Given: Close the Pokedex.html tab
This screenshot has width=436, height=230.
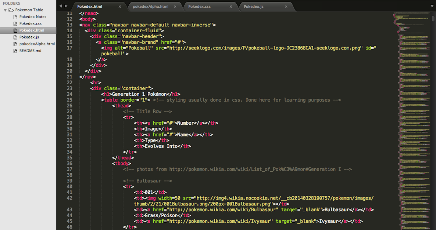Looking at the screenshot, I should click(x=119, y=7).
